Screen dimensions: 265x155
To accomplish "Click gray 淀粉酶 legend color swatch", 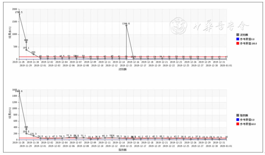I will point(238,35).
